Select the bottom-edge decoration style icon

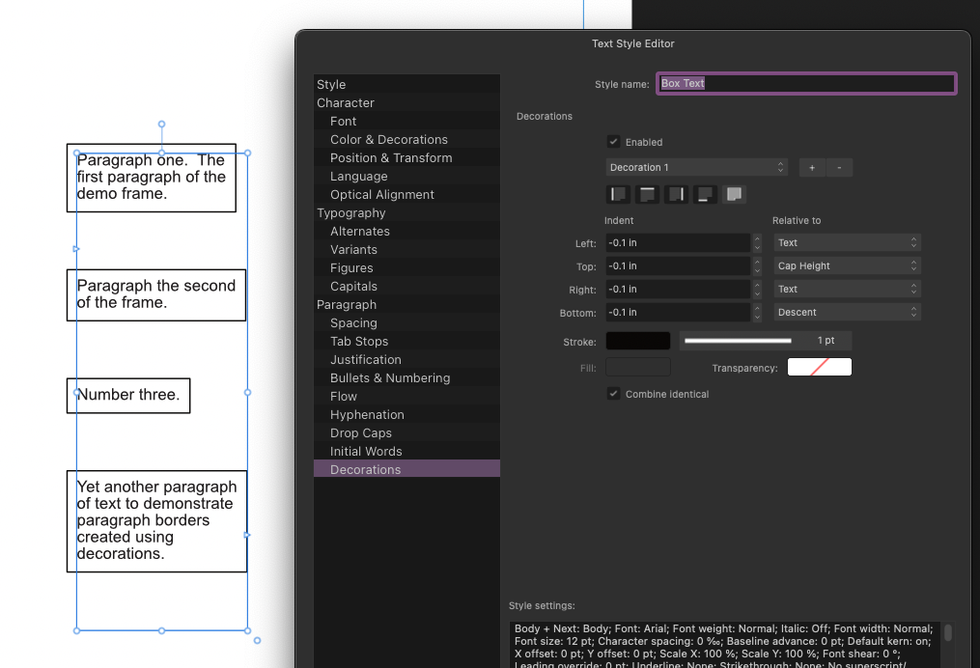[705, 193]
